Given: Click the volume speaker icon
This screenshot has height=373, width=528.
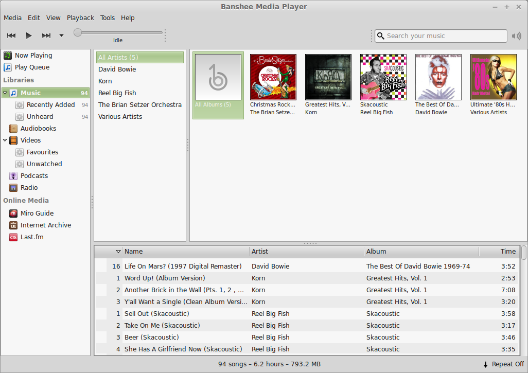Looking at the screenshot, I should (x=516, y=35).
